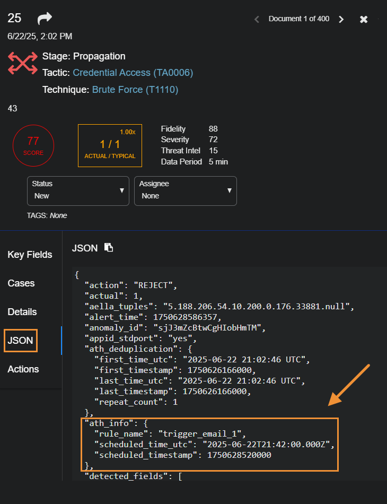Click the red Propagation stage icon

pyautogui.click(x=23, y=63)
